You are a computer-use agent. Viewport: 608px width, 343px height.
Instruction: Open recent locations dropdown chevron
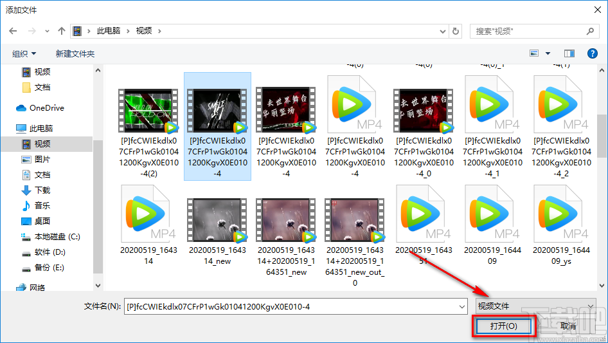47,31
